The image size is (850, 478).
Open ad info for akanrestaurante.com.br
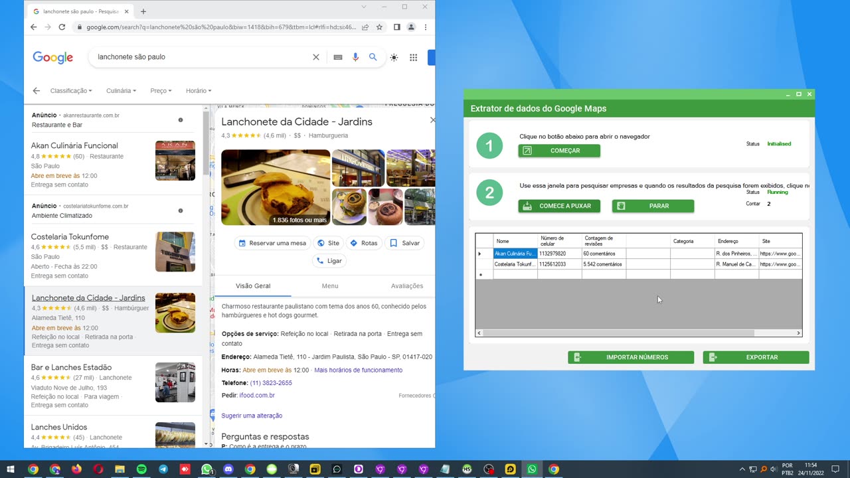[x=181, y=120]
